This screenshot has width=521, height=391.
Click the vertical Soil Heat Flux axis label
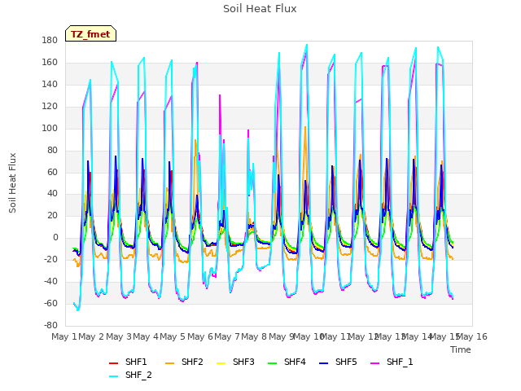click(12, 182)
